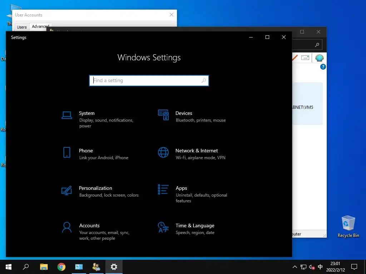Switch to Advanced tab in User Accounts
Viewport: 366px width, 274px height.
click(40, 26)
